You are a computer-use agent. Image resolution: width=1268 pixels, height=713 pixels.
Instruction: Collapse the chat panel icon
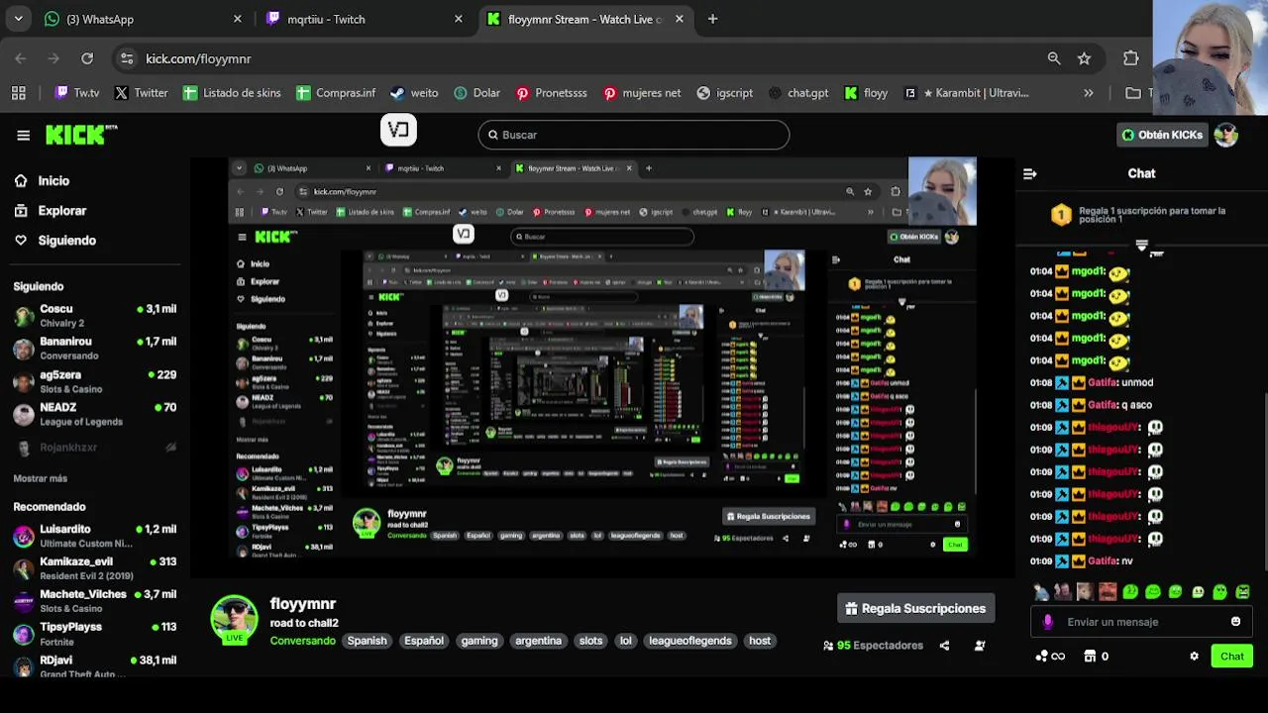tap(1030, 173)
